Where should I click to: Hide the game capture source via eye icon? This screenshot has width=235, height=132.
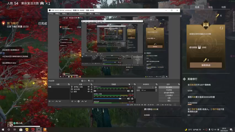[x=89, y=89]
